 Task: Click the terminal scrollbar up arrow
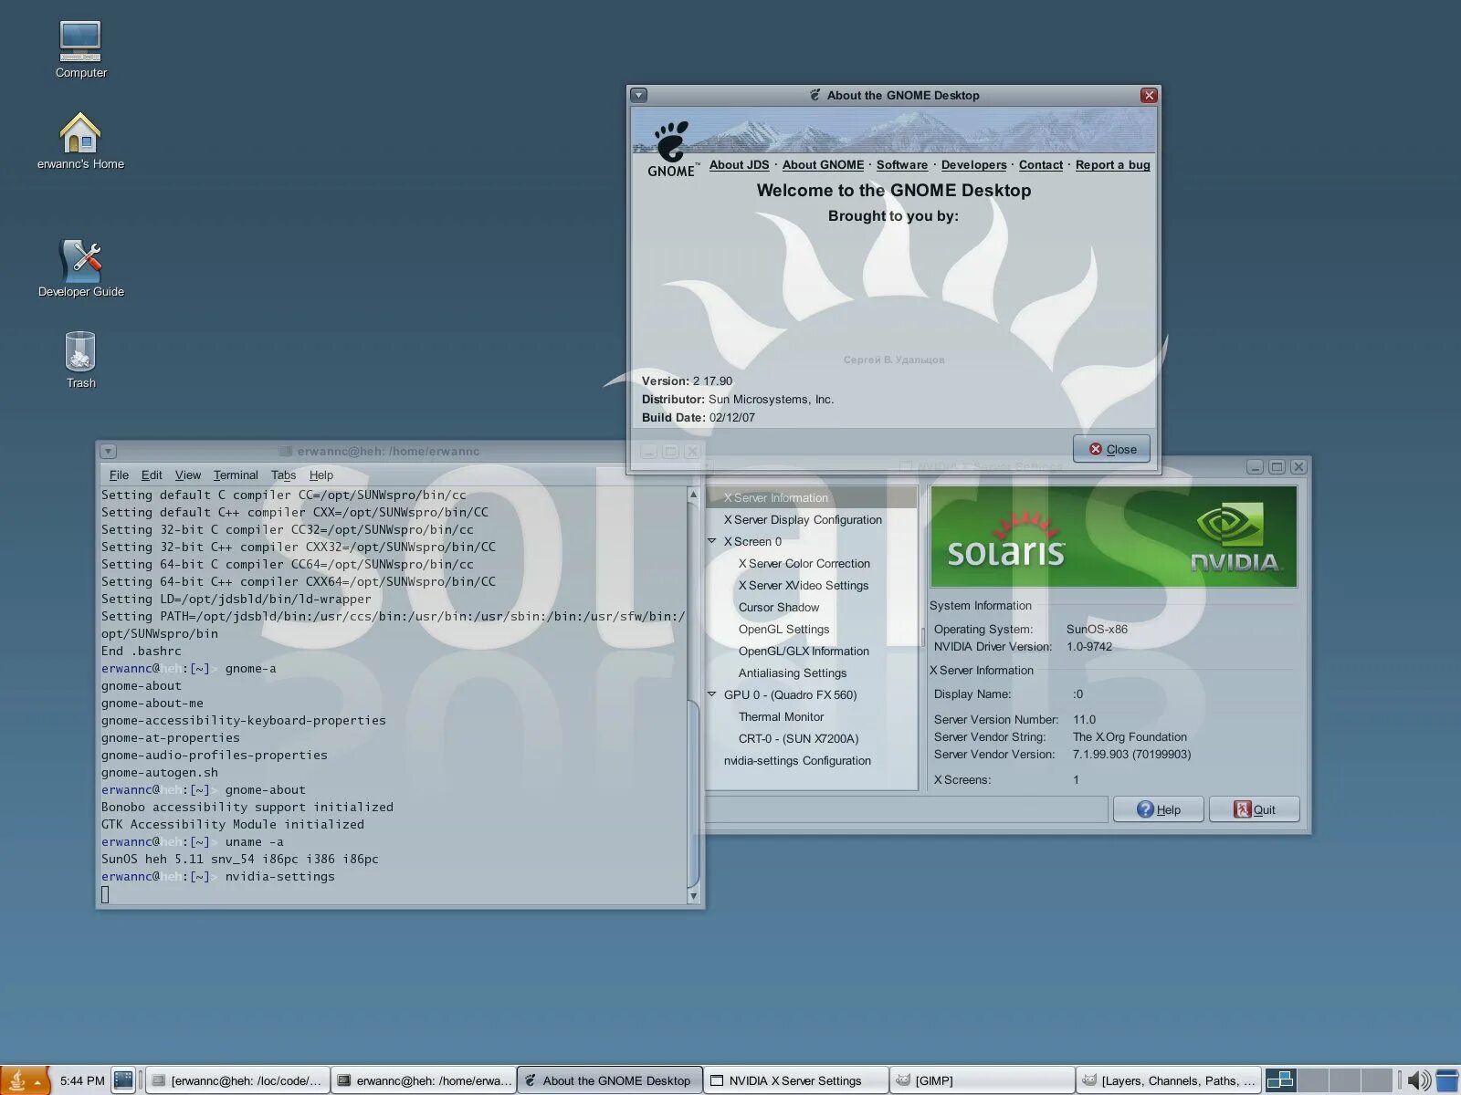pos(693,494)
